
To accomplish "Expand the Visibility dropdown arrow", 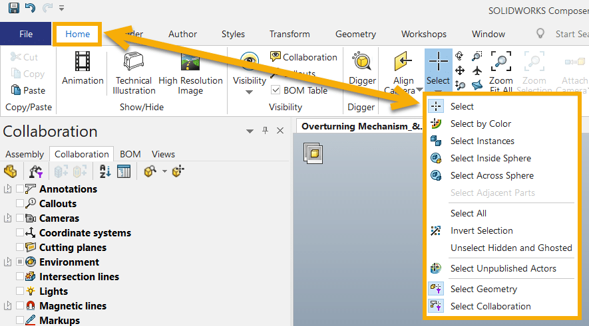I will point(249,92).
